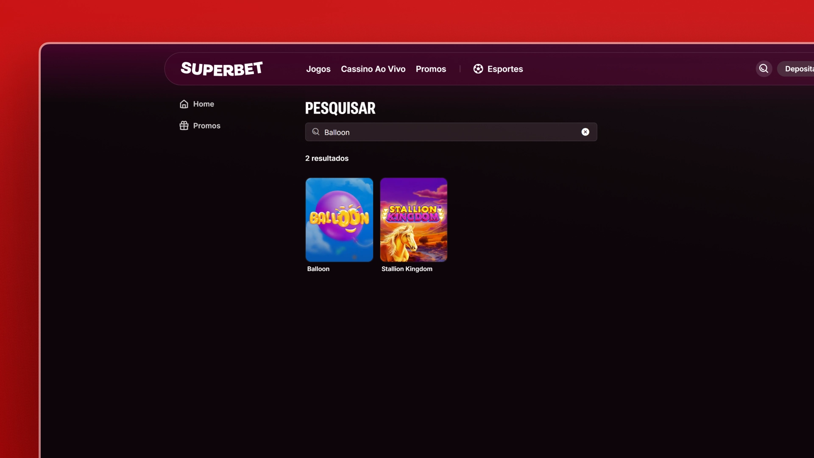This screenshot has height=458, width=814.
Task: Click the Superbet logo
Action: click(x=221, y=69)
